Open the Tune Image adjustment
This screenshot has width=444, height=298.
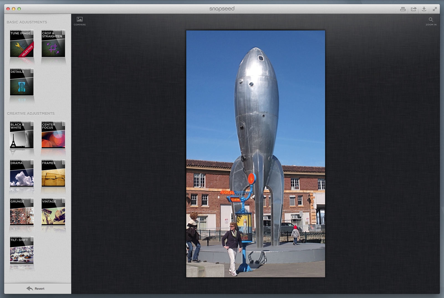click(x=22, y=44)
